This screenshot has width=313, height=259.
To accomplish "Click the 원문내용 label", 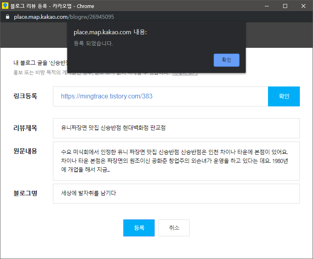I will (x=25, y=151).
